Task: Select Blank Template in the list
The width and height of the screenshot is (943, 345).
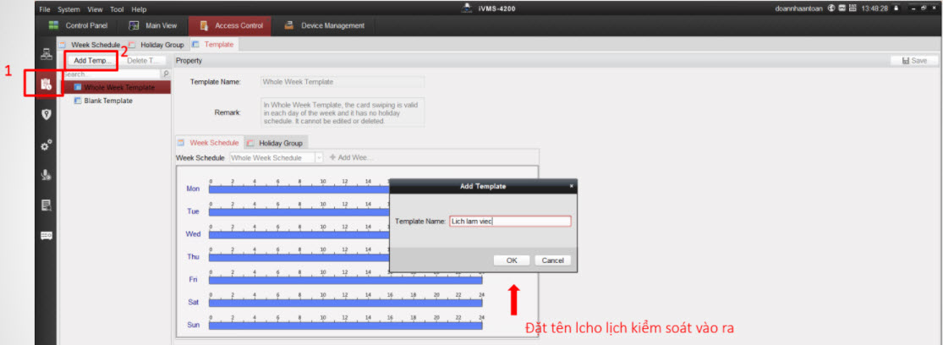Action: (x=107, y=101)
